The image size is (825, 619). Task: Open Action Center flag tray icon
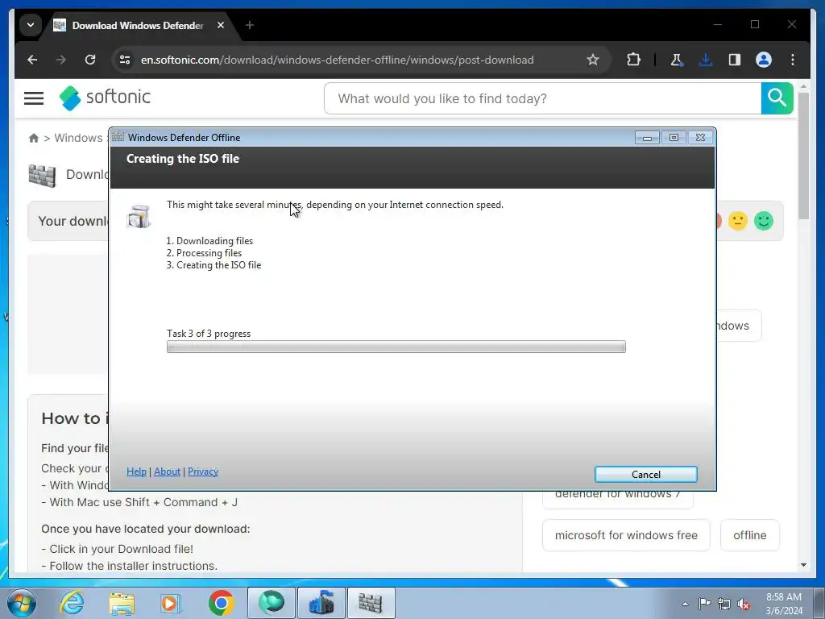[x=704, y=604]
